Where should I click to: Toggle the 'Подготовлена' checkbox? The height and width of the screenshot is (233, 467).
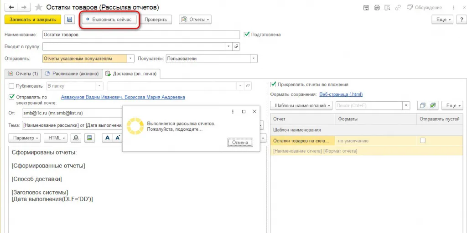pyautogui.click(x=247, y=34)
